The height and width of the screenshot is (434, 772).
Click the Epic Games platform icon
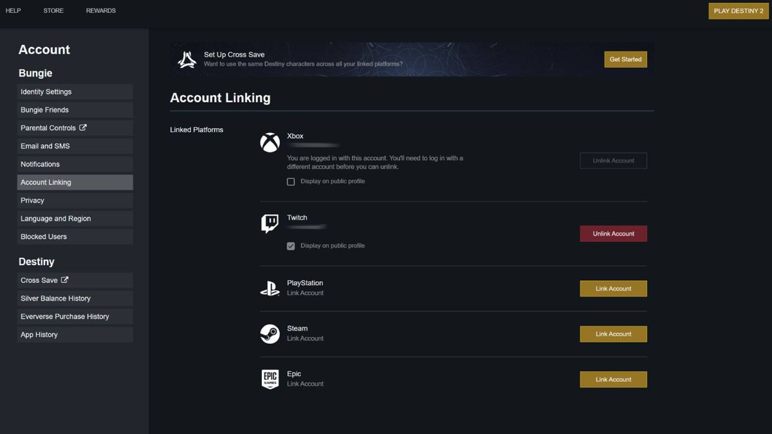coord(270,379)
